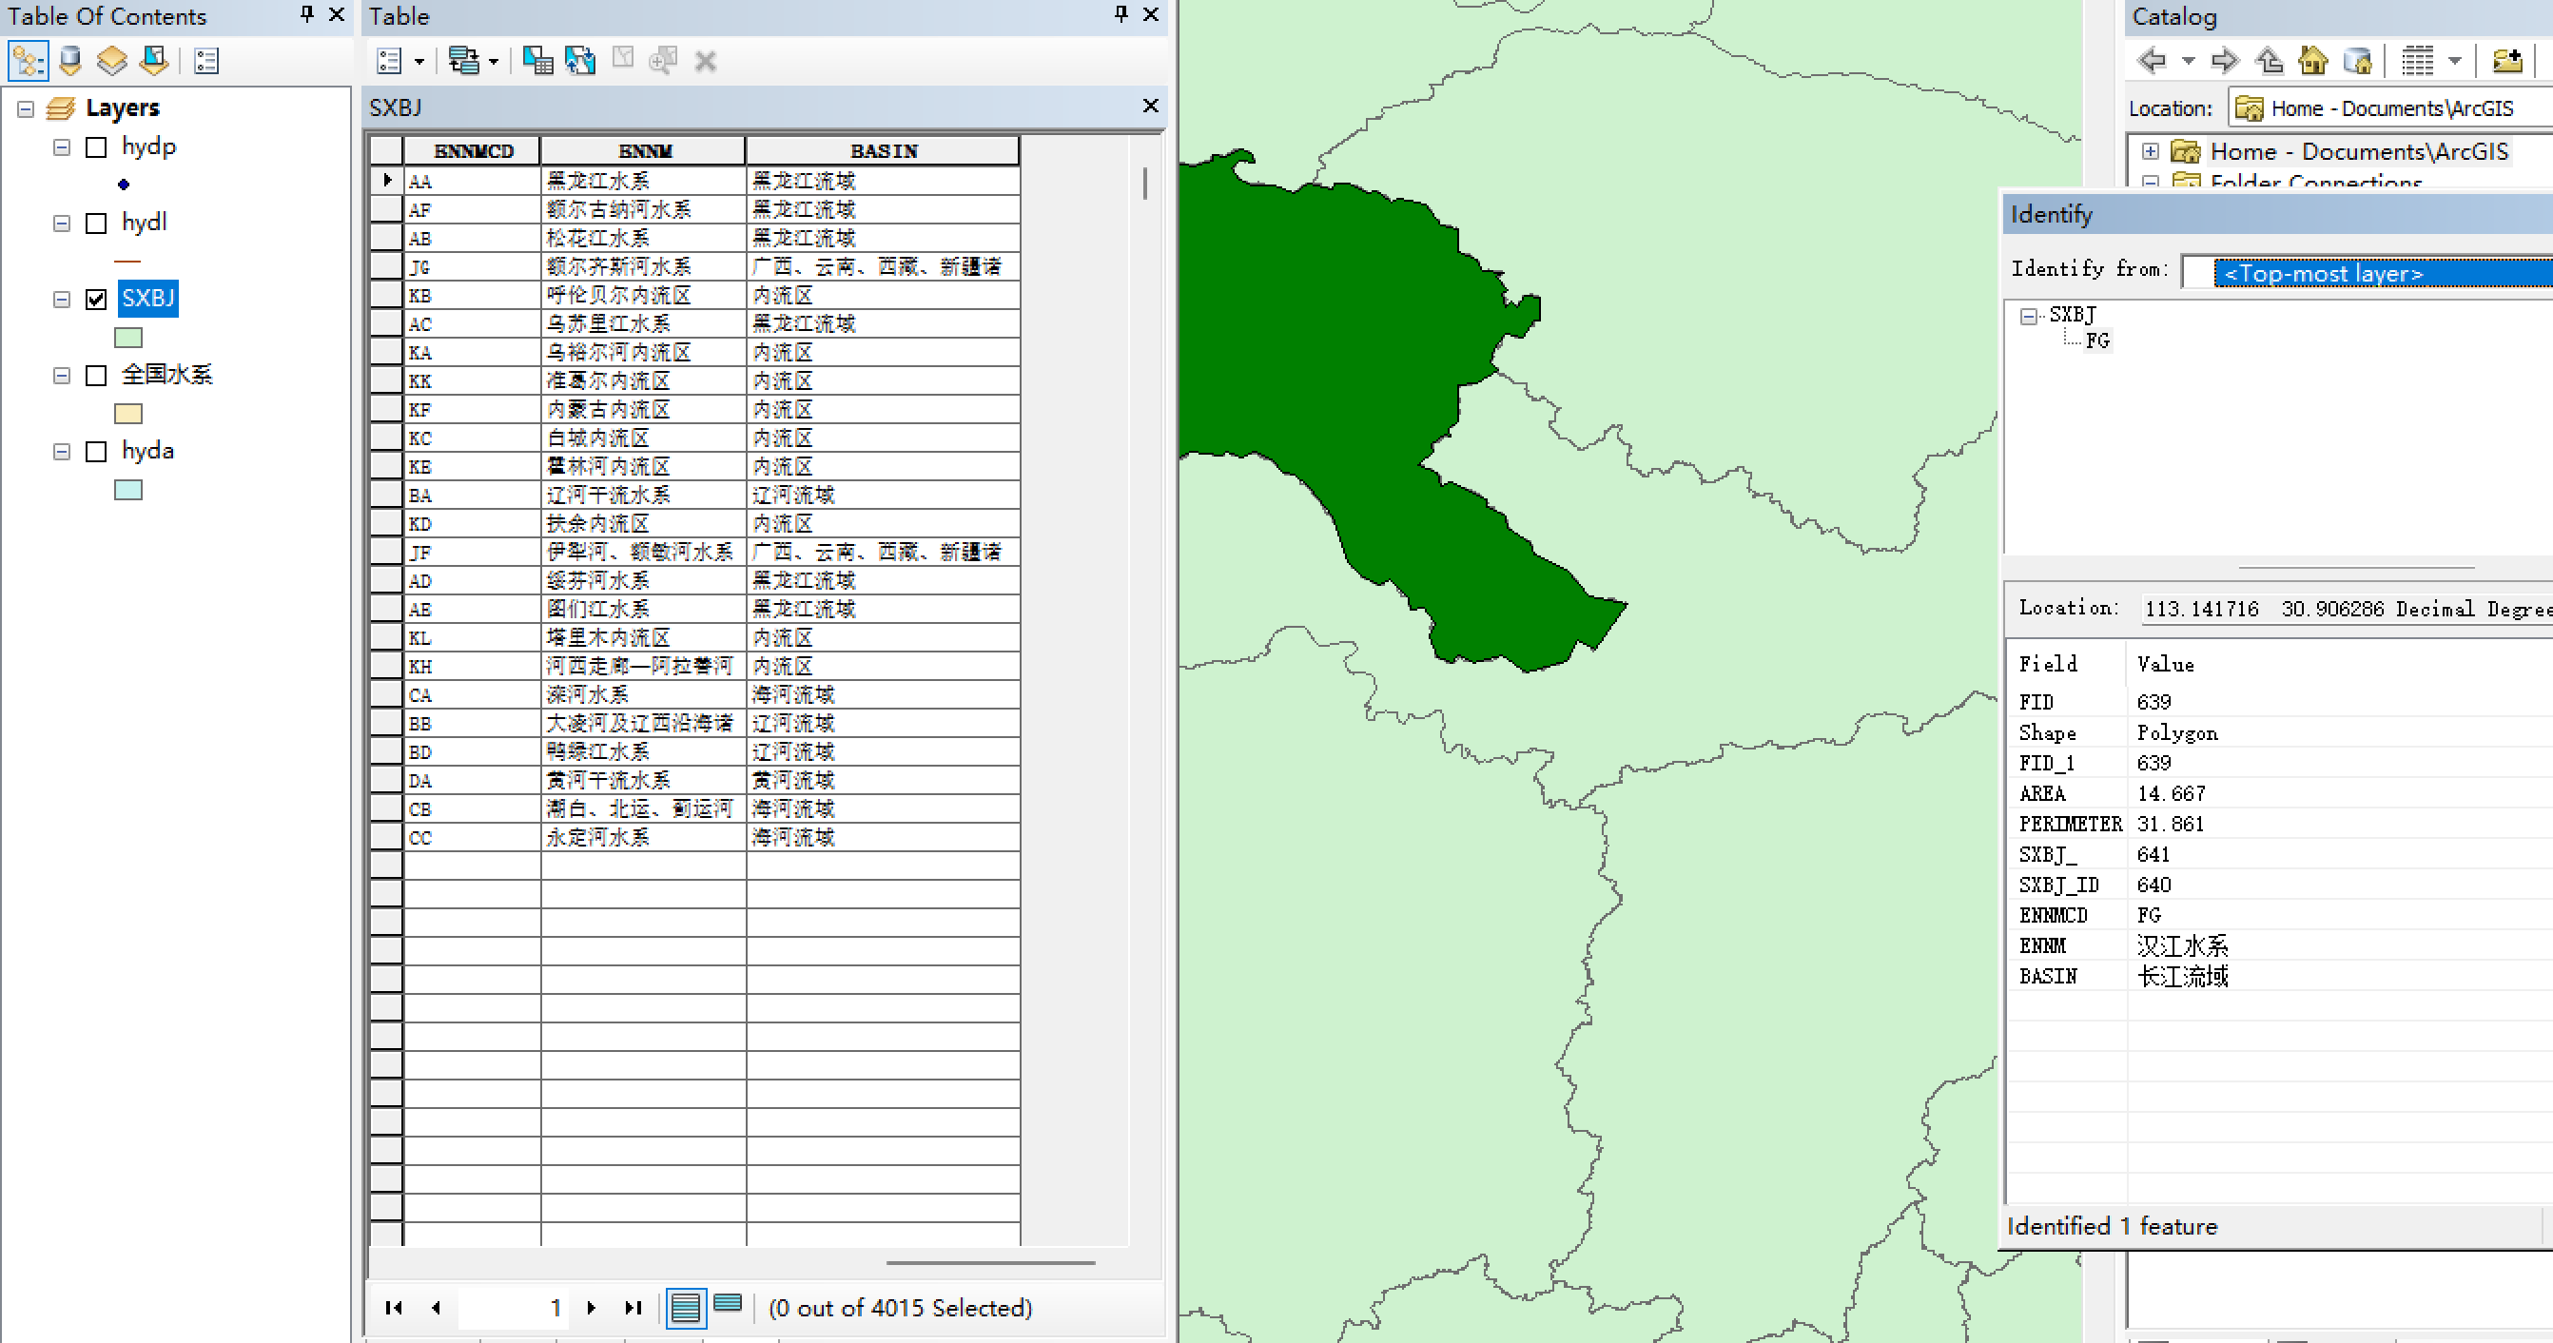Click Connect To Folder icon in Catalog

pyautogui.click(x=2506, y=62)
